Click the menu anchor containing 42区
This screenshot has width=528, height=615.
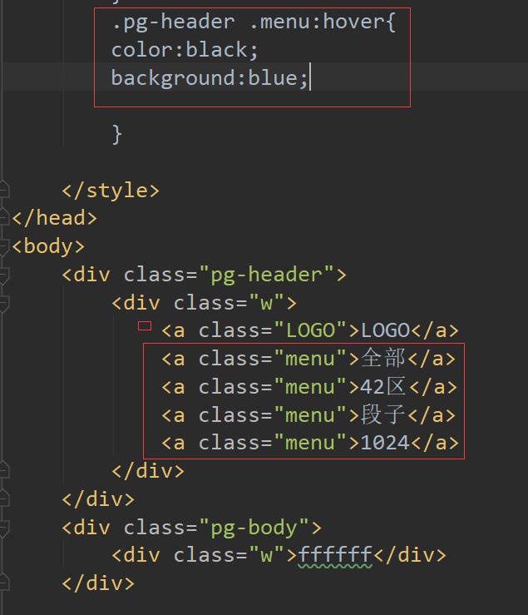(x=309, y=387)
